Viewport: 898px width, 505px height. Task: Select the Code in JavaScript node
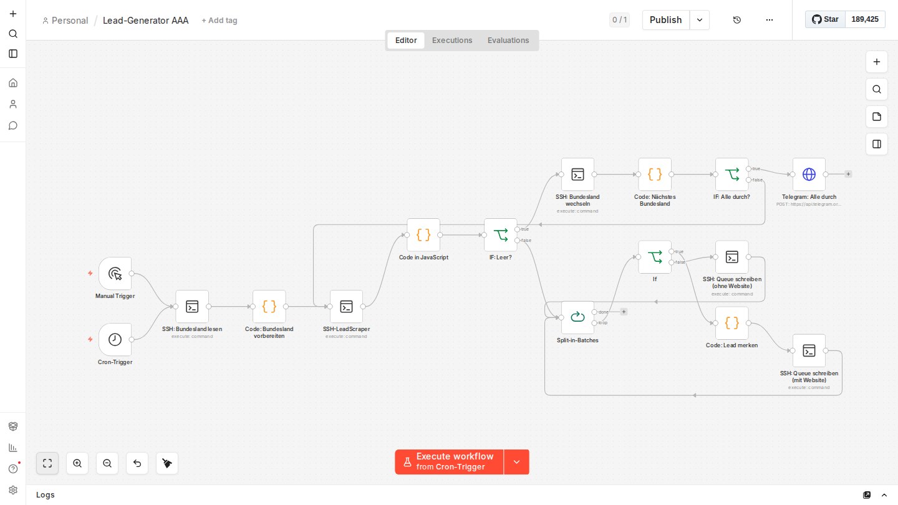point(423,235)
